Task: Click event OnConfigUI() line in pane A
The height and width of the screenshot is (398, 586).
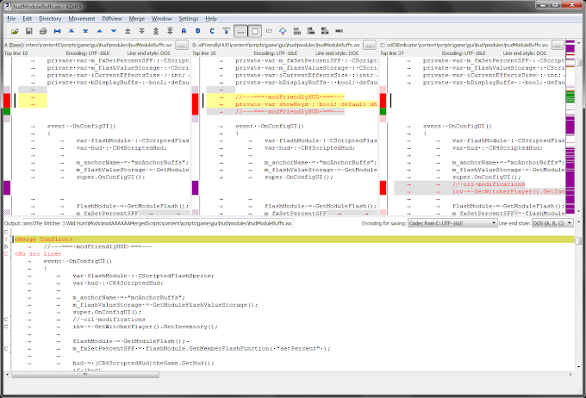Action: [81, 127]
